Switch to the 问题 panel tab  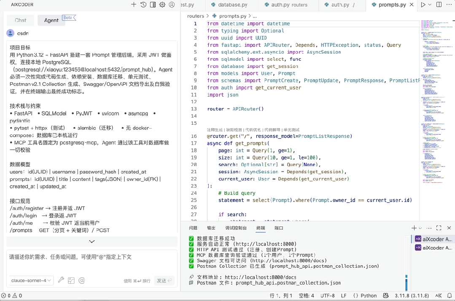(193, 228)
